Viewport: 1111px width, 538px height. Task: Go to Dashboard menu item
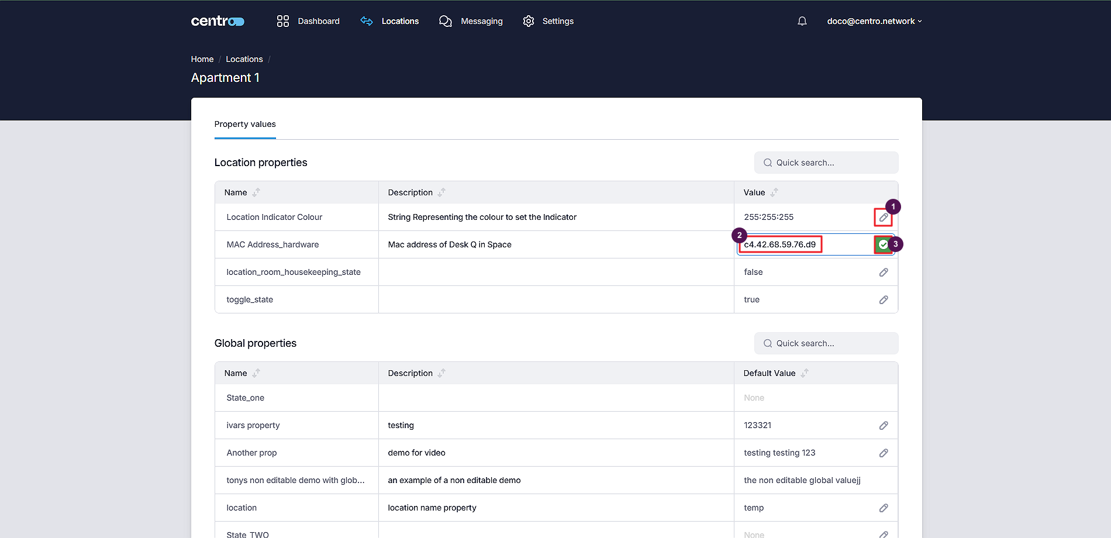[319, 21]
